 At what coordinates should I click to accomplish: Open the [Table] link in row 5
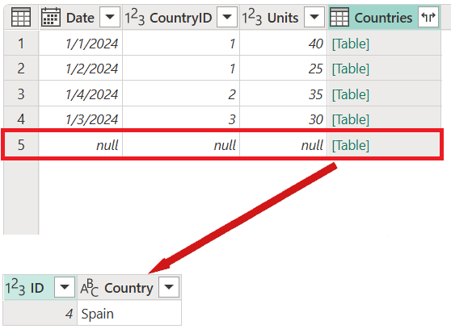tap(351, 145)
